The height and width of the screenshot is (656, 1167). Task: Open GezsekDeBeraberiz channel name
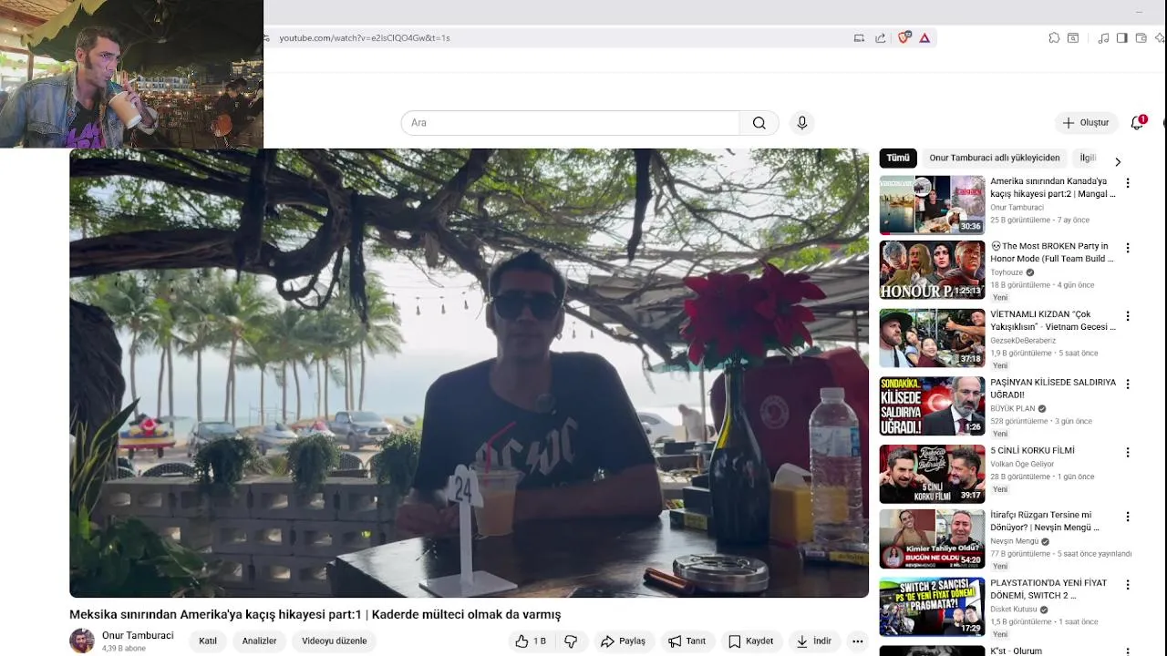coord(1023,341)
